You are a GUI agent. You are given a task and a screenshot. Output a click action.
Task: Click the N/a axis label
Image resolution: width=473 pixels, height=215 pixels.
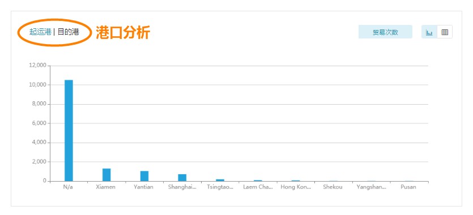coord(68,187)
